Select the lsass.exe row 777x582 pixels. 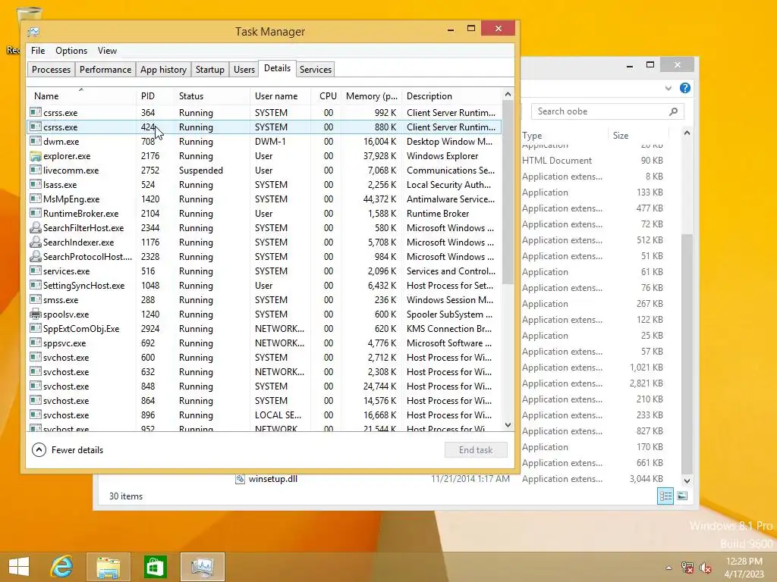[x=264, y=185]
